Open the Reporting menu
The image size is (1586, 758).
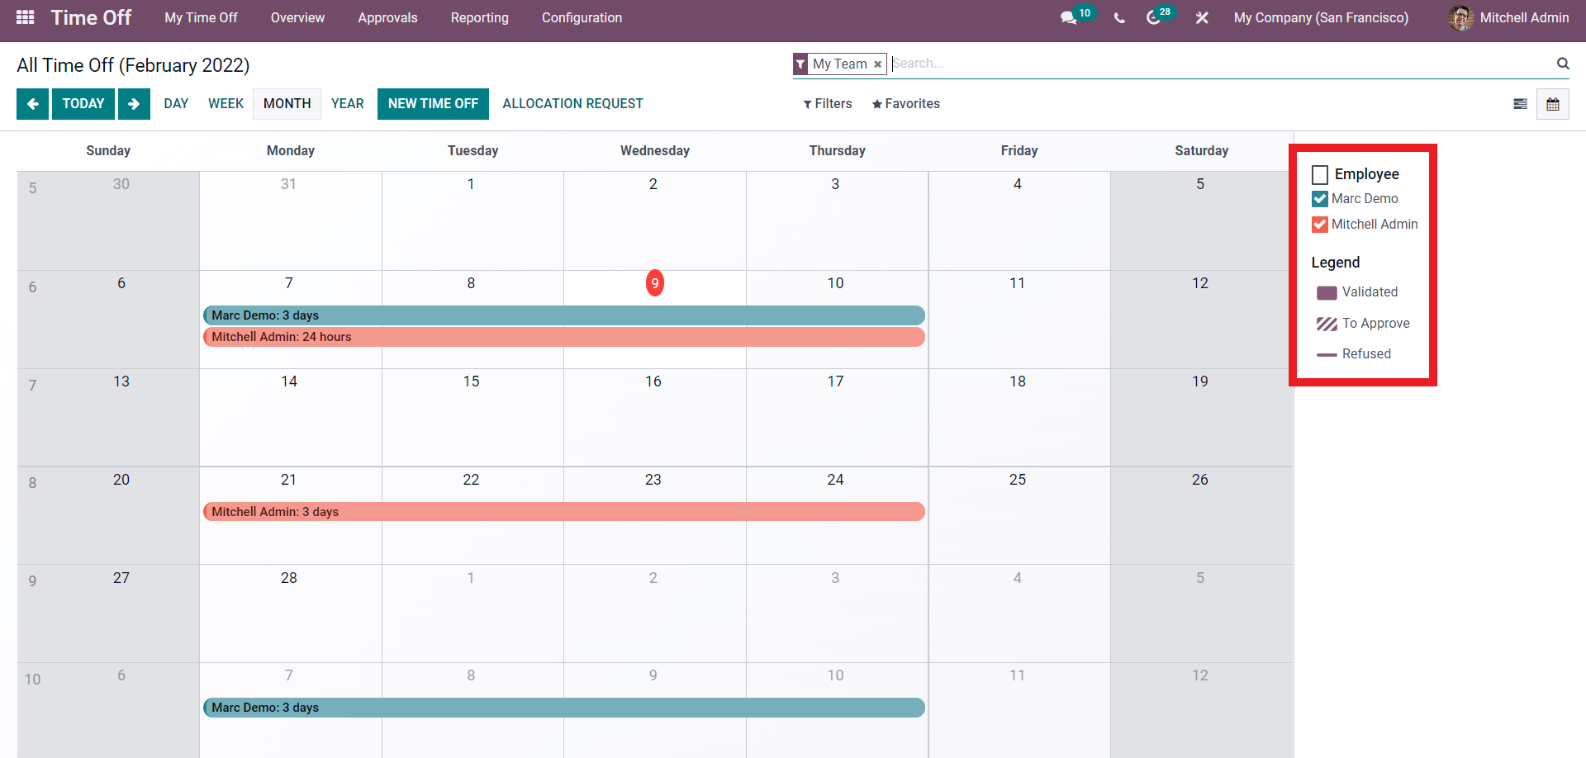(x=480, y=17)
